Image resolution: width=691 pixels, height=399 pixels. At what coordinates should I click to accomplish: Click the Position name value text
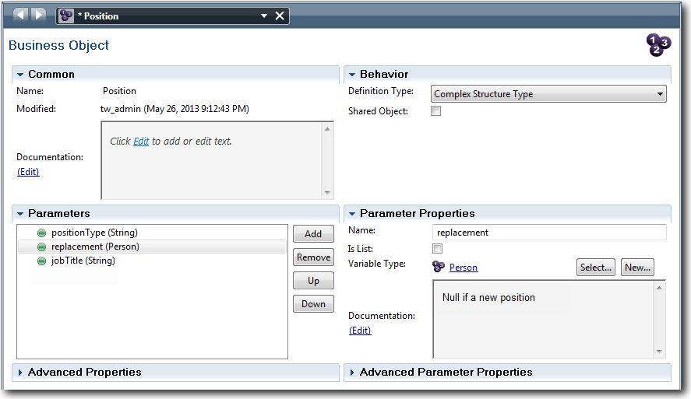tap(119, 91)
